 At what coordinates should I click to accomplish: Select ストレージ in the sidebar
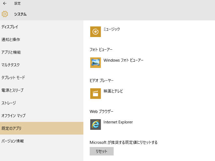pyautogui.click(x=9, y=103)
